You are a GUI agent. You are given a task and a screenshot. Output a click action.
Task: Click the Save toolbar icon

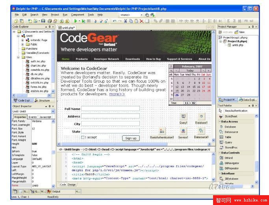point(43,21)
